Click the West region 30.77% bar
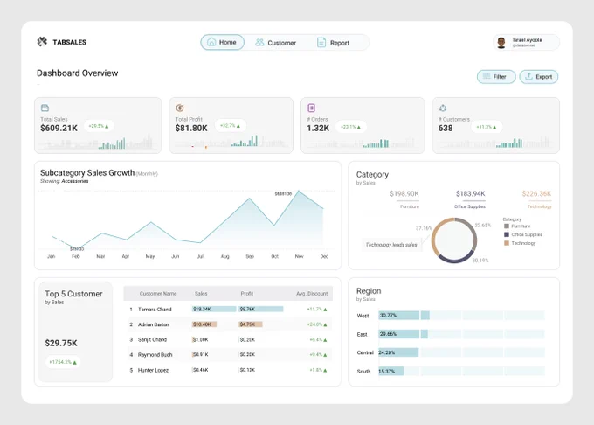Viewport: 594px width, 425px height. pyautogui.click(x=404, y=315)
